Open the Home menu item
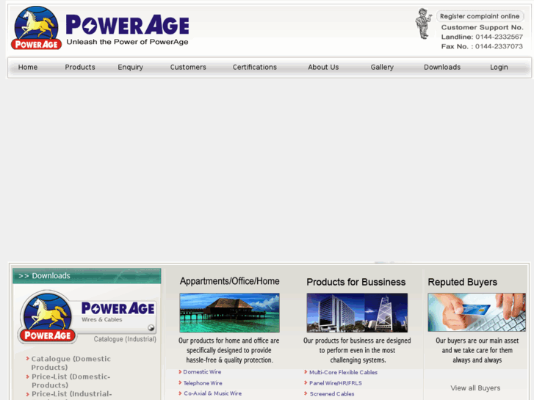534x400 pixels. coord(28,67)
